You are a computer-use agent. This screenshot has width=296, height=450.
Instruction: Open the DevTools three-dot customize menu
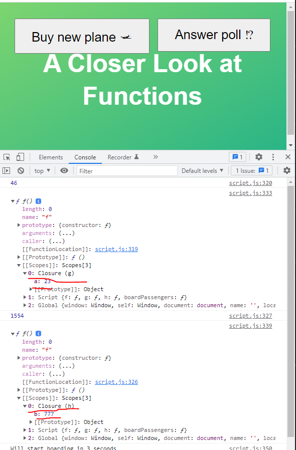point(273,157)
